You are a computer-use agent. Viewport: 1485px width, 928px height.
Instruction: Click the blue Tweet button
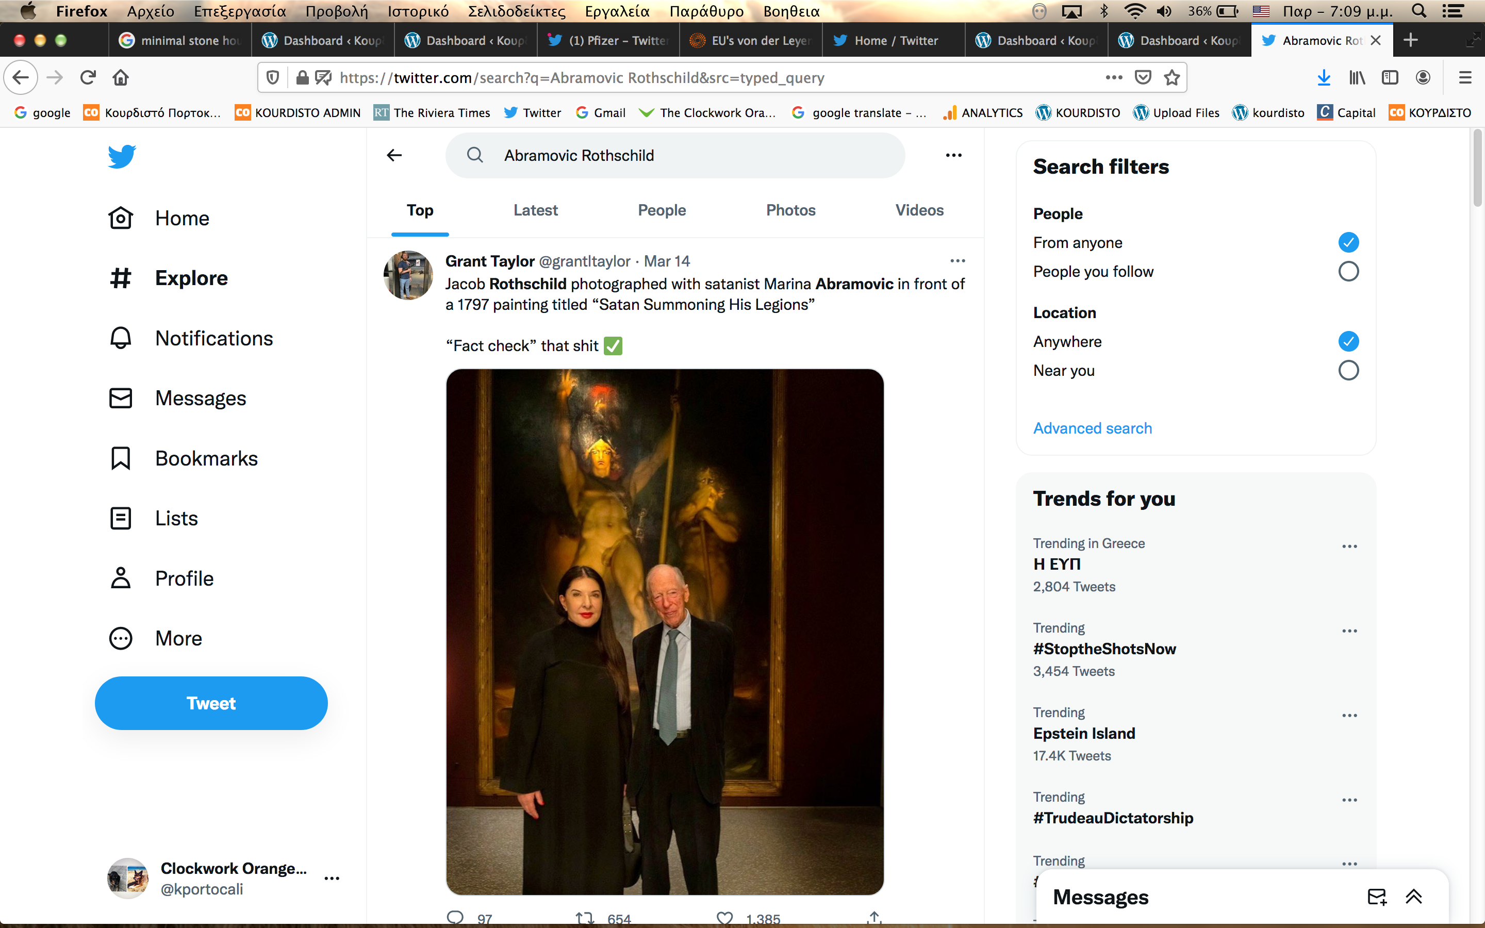pos(211,703)
